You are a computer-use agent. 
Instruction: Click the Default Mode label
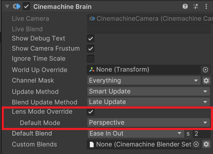(x=40, y=123)
